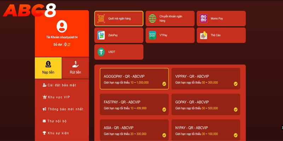
Task: Click the account name nhoxtyxinh14
Action: (x=69, y=37)
